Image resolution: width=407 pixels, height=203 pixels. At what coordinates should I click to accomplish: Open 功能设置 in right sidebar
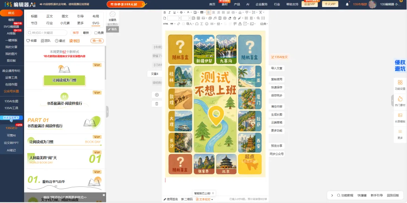(x=400, y=85)
